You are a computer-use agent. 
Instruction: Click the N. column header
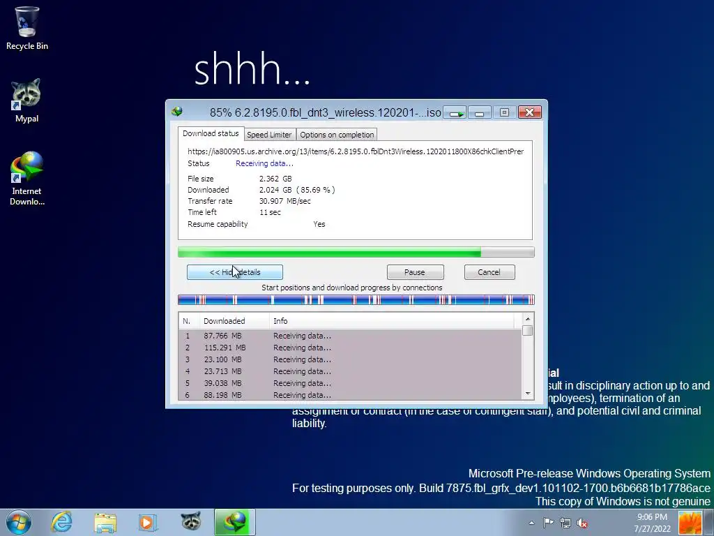point(188,321)
